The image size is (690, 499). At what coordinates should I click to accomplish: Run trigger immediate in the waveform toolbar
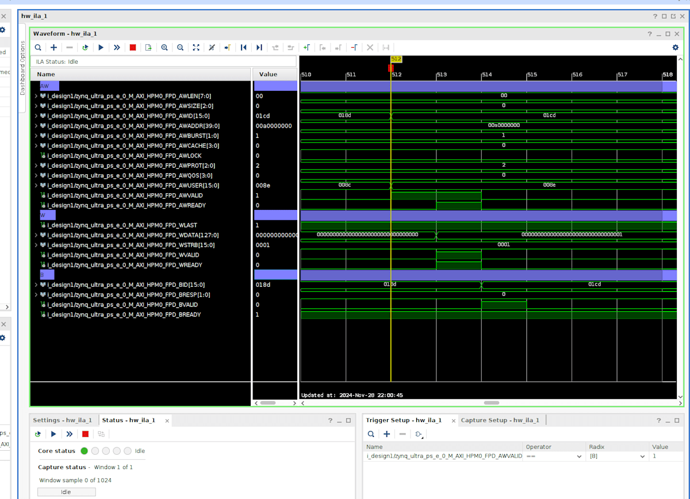click(x=117, y=48)
